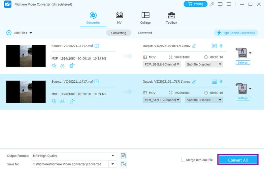The image size is (264, 169).
Task: Open the output folder icon beside Save to
Action: 123,164
